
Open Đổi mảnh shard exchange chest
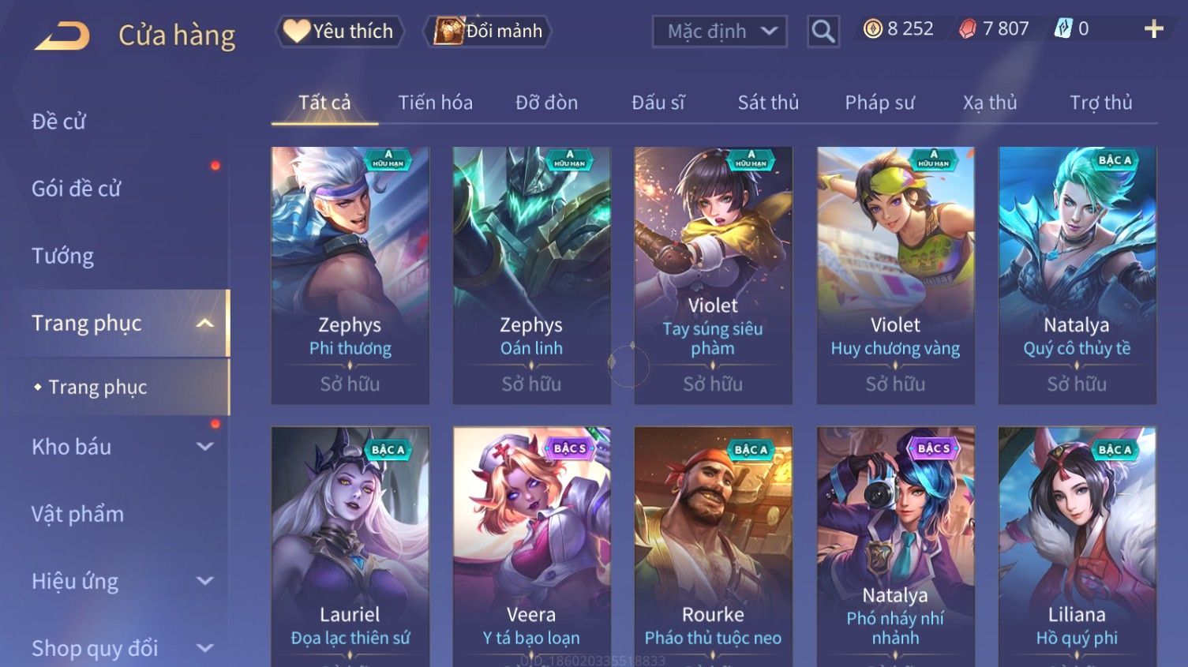pyautogui.click(x=487, y=32)
